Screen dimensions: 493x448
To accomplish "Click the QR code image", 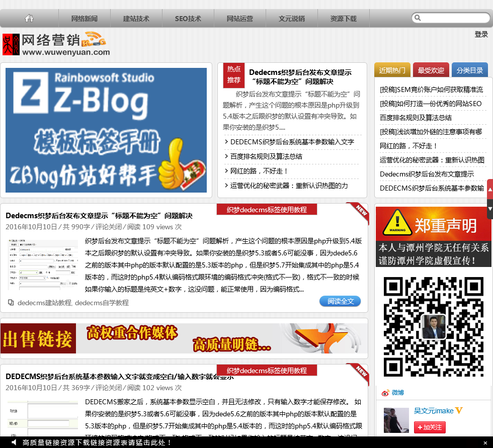I will 433,326.
